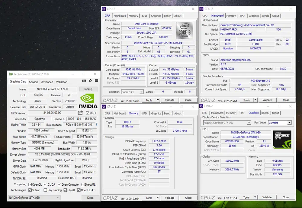Click the Specification value Intel Core i3-10100F

tap(158, 43)
